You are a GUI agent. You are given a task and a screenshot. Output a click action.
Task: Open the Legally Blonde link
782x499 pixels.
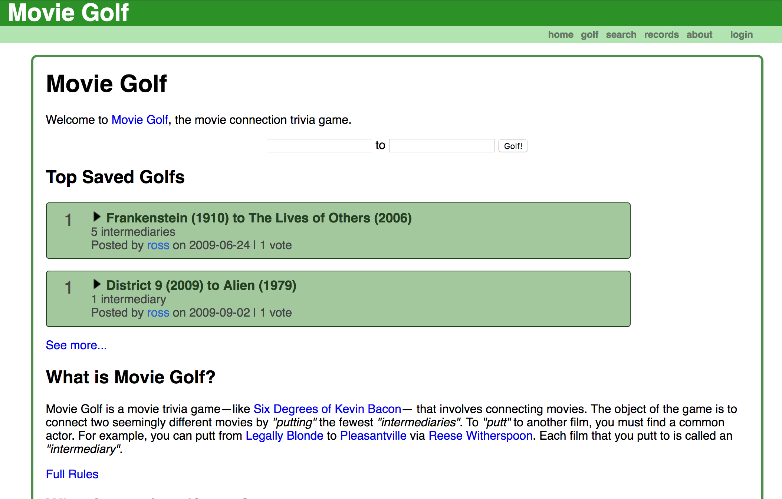click(x=285, y=436)
